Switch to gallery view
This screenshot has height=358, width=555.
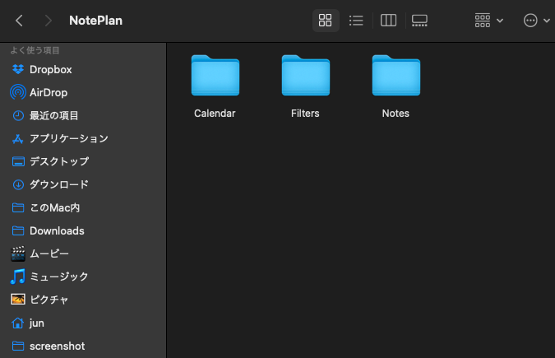tap(419, 21)
